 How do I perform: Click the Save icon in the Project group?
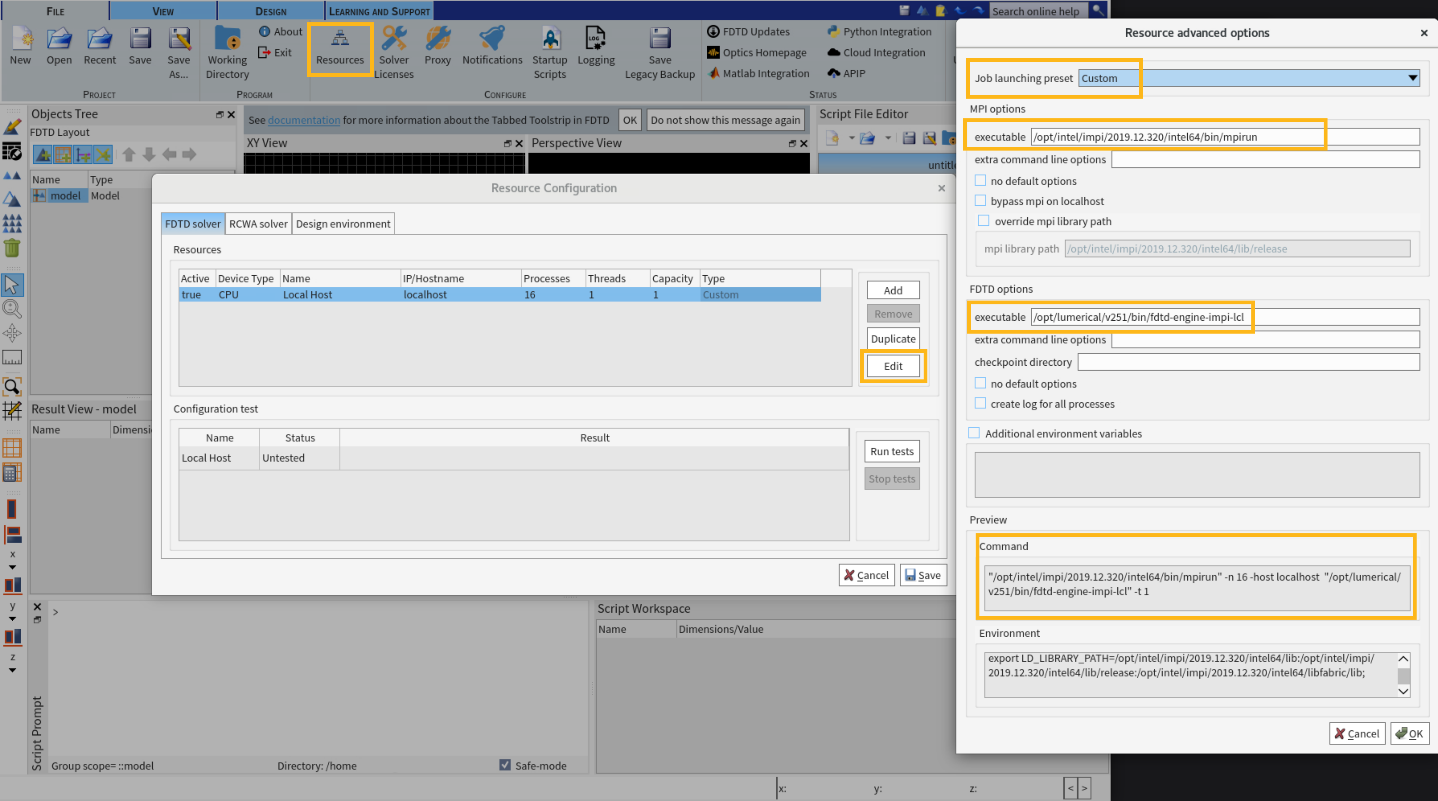pyautogui.click(x=139, y=45)
